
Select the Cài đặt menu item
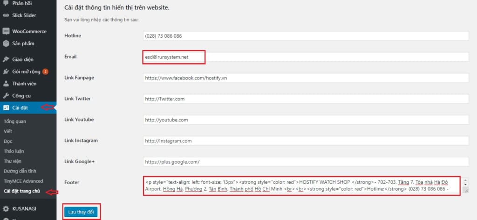point(28,107)
